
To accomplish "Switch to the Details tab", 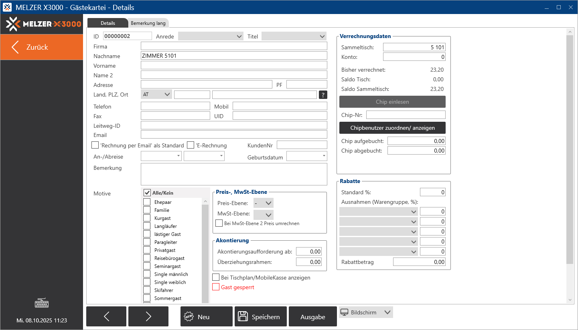I will (107, 23).
